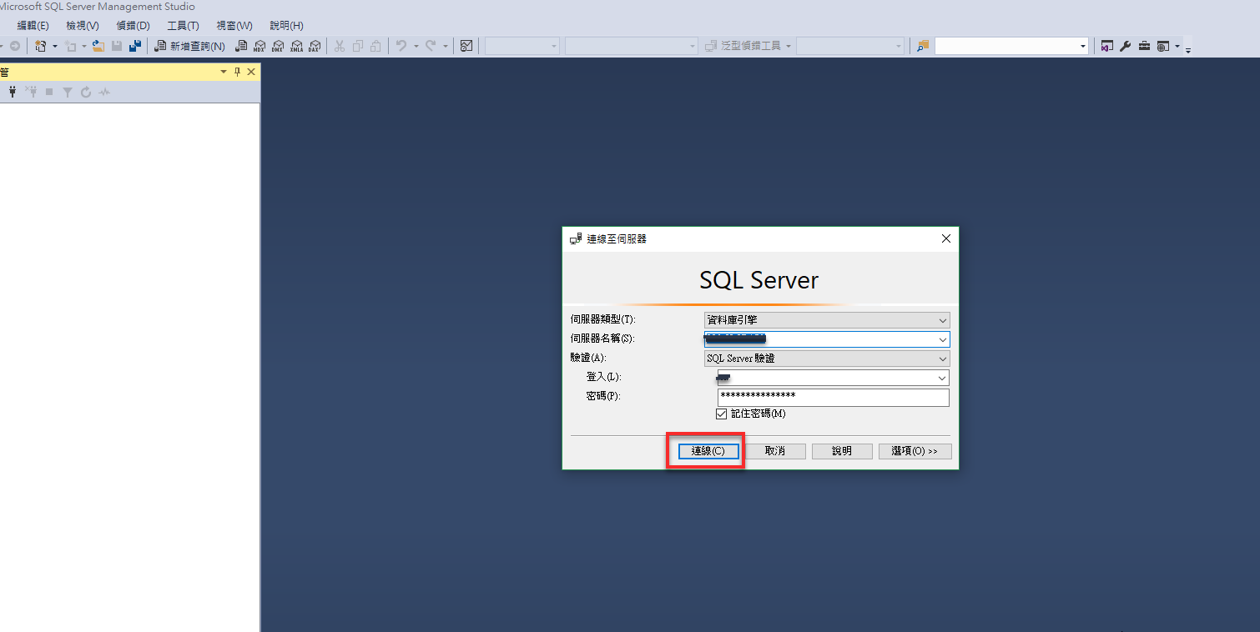Viewport: 1260px width, 632px height.
Task: Click the Stop icon in Object Explorer
Action: pos(49,92)
